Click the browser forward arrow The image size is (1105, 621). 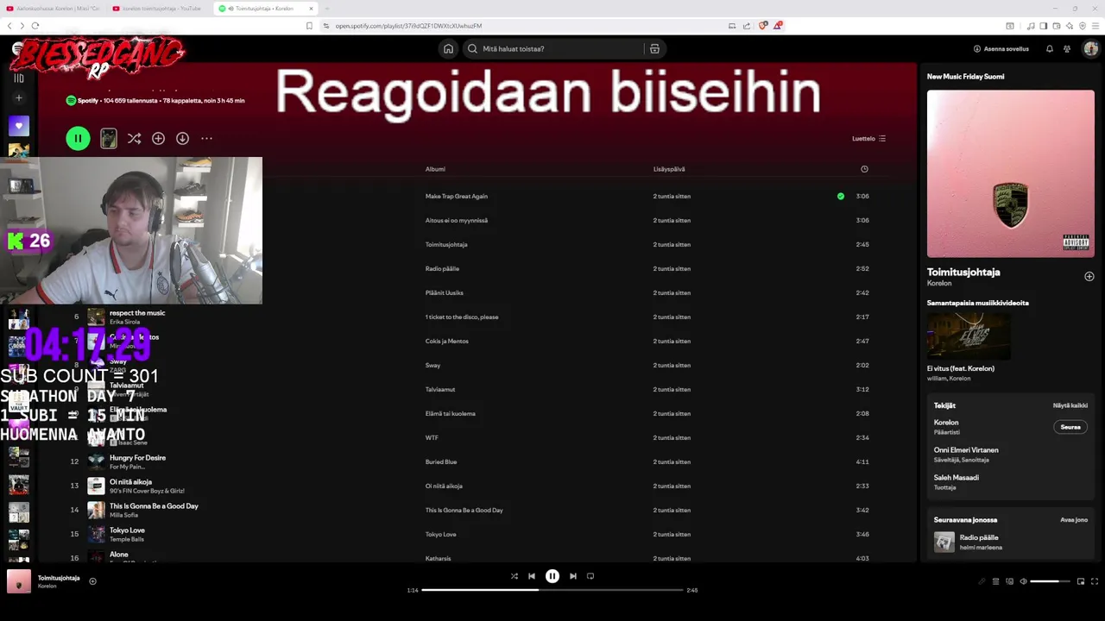tap(22, 26)
